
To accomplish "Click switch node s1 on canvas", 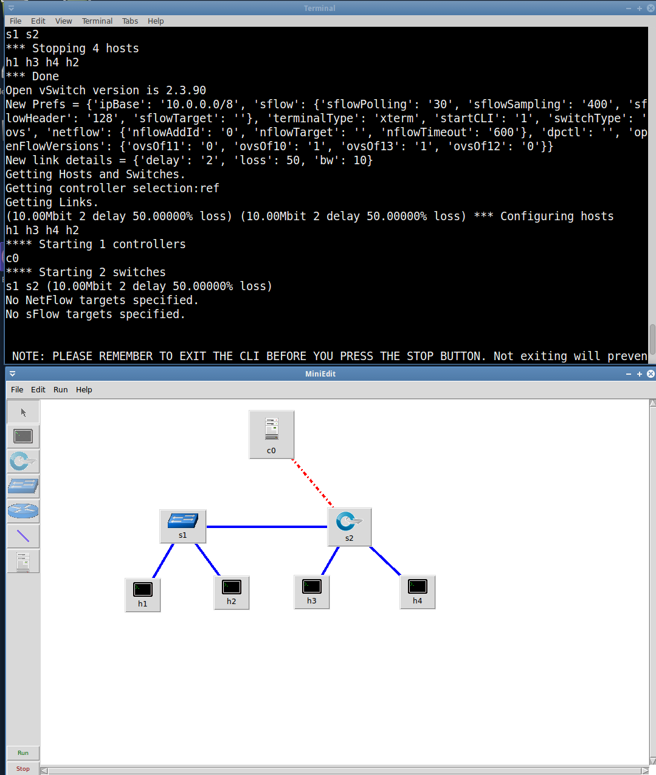I will pyautogui.click(x=183, y=526).
